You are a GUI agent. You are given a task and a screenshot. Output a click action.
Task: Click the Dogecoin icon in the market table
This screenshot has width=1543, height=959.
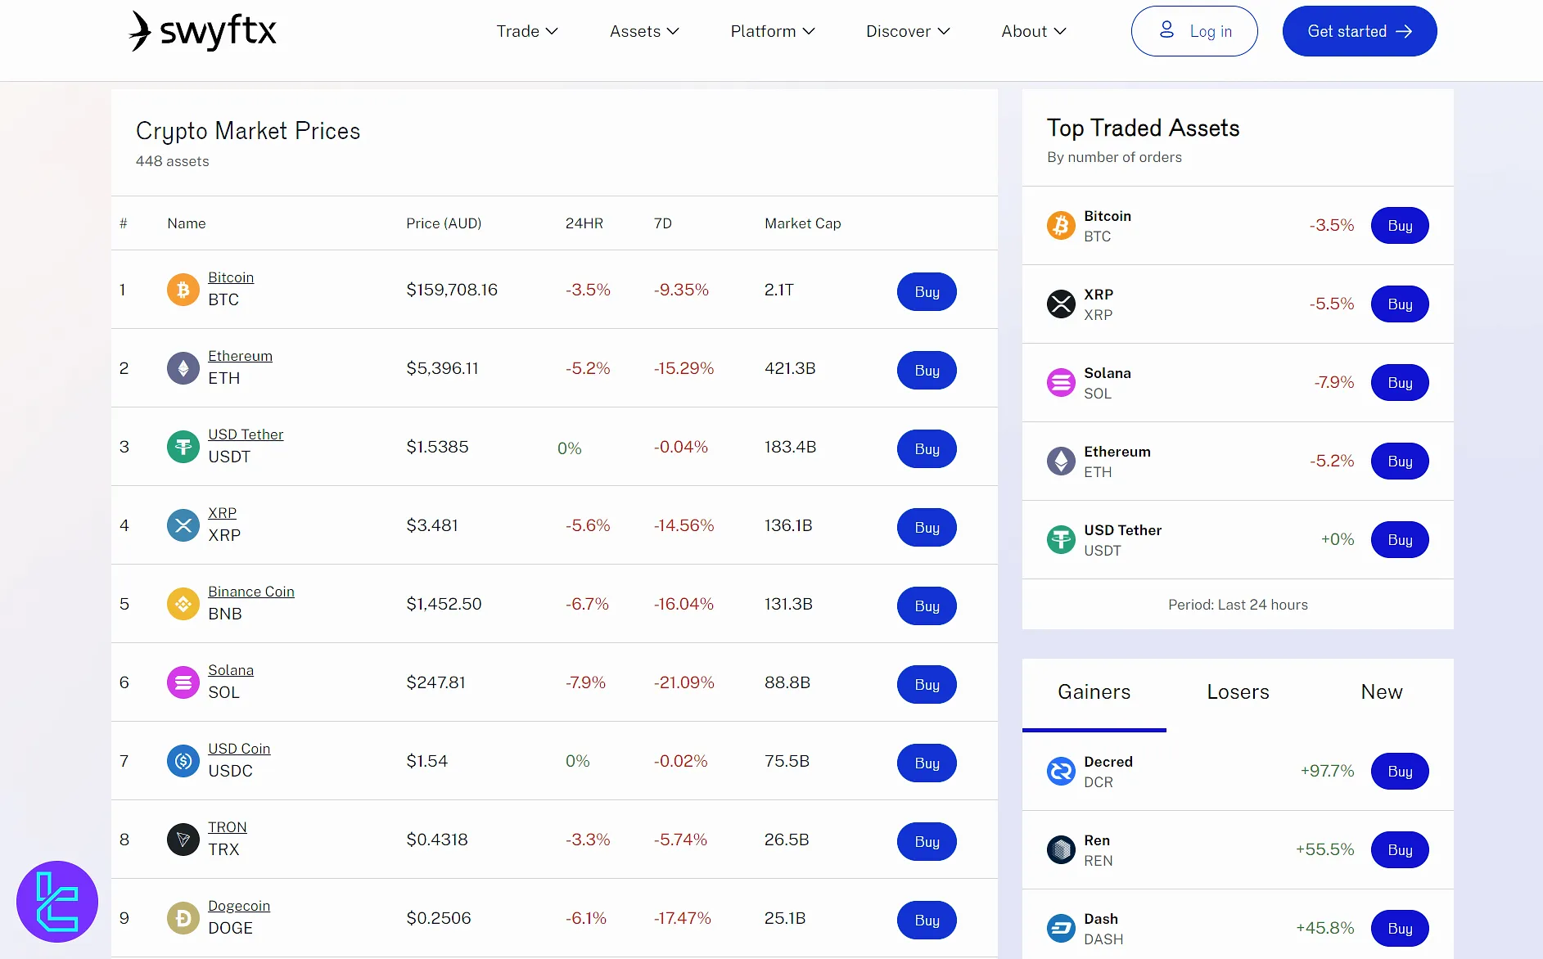[x=183, y=917]
